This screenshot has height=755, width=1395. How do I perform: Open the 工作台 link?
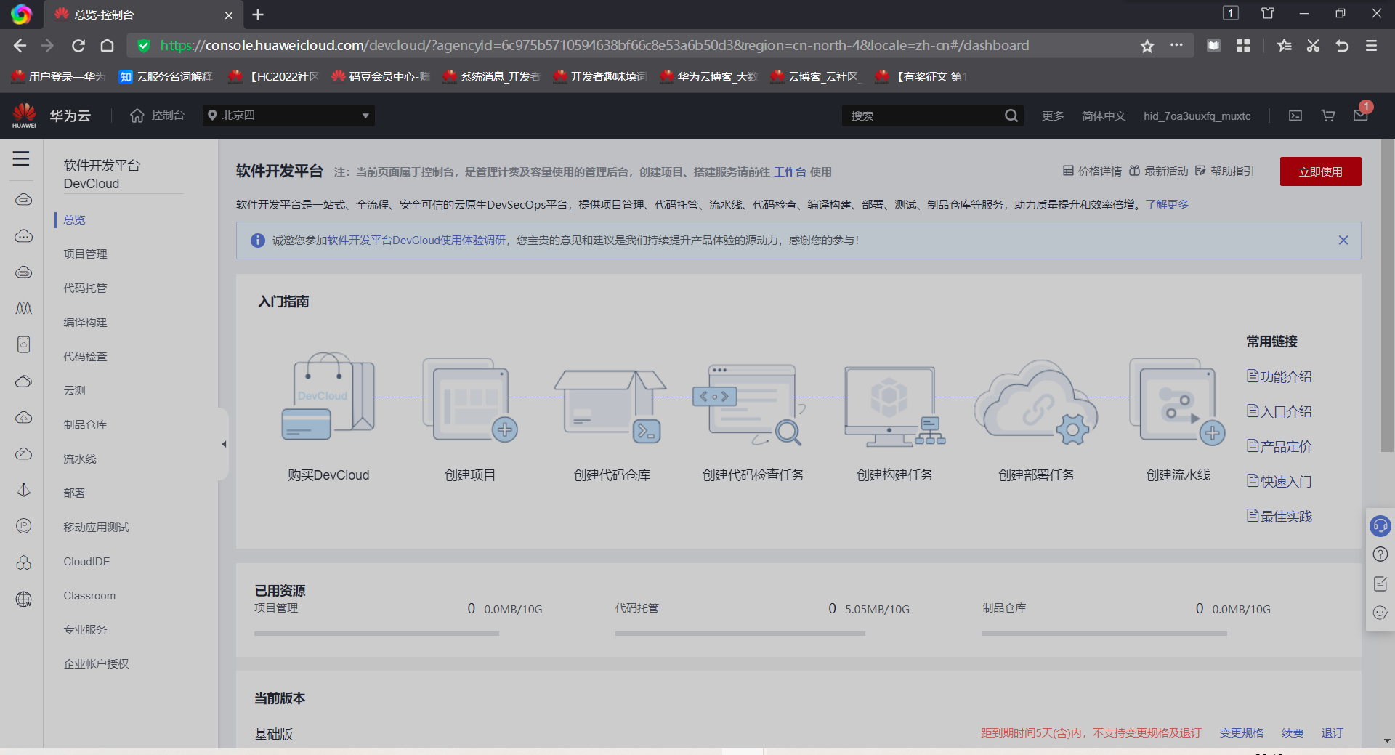click(790, 172)
